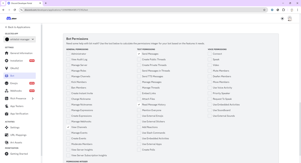301x163 pixels.
Task: Open the Getting Started monetization page
Action: 19,154
